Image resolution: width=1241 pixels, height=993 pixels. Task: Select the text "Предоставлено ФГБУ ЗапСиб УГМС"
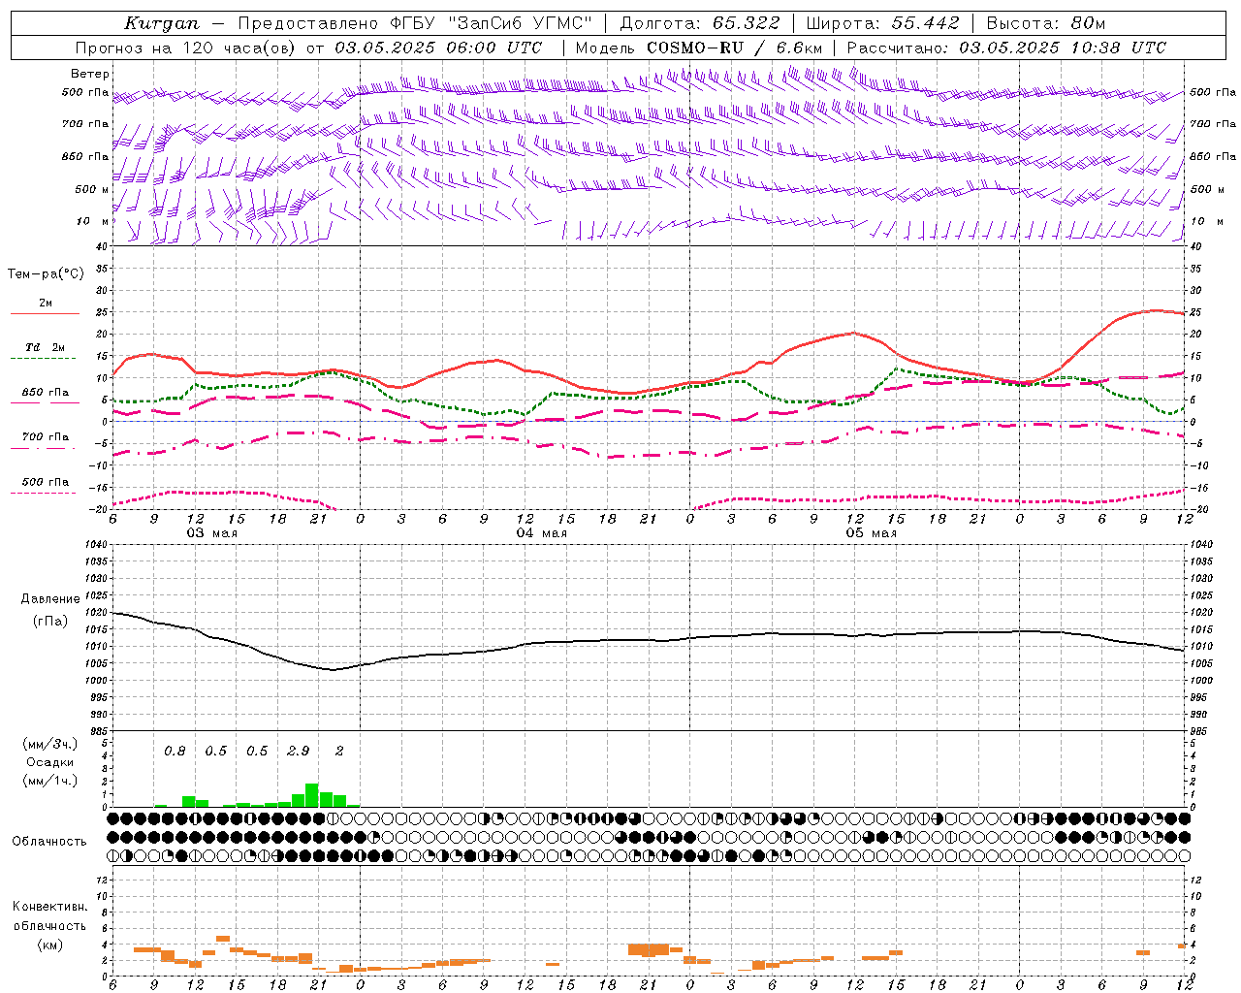(x=415, y=23)
